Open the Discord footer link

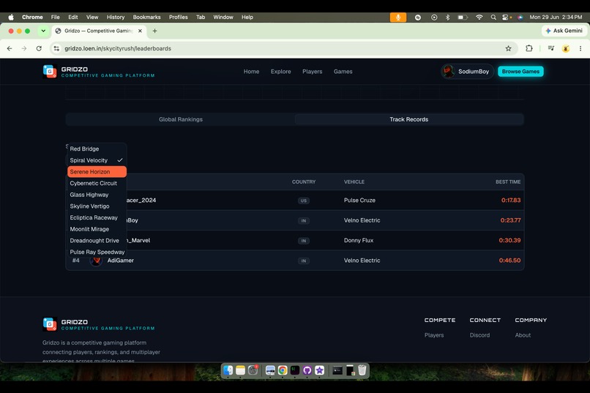click(x=479, y=335)
